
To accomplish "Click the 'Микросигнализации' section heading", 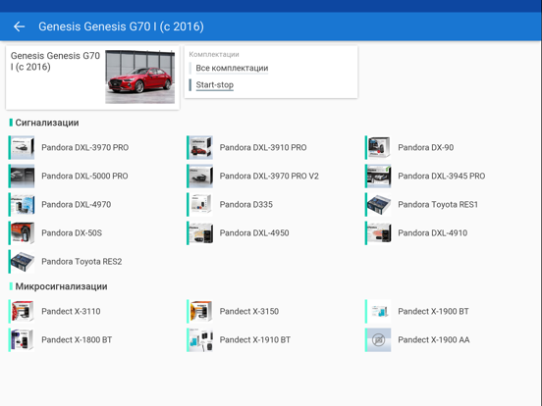I will [61, 286].
